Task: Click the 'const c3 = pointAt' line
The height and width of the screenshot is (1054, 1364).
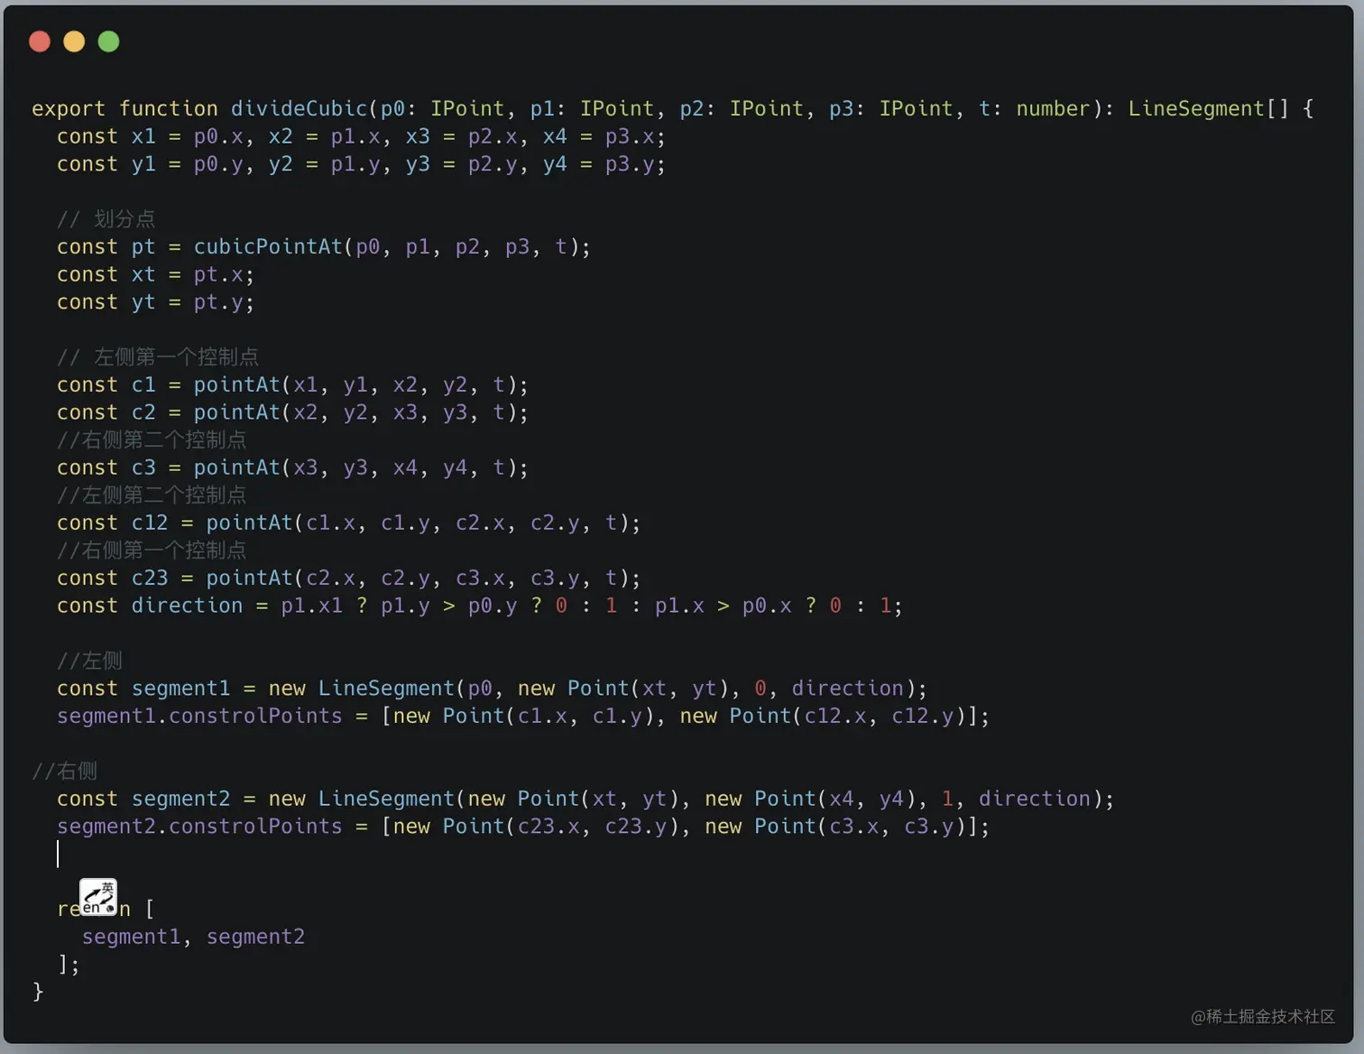Action: pyautogui.click(x=292, y=467)
